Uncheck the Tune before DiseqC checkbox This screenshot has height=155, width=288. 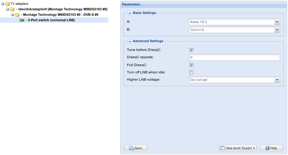coord(191,50)
